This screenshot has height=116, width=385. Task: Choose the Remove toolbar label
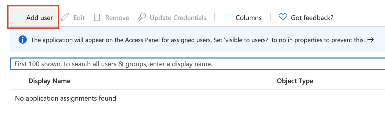117,18
